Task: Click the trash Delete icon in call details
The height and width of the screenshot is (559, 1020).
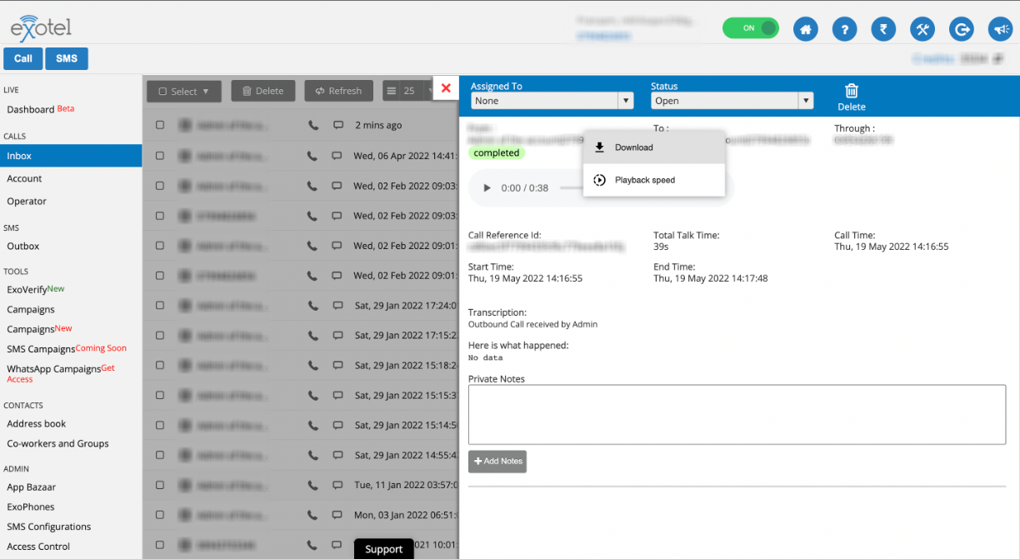Action: [852, 97]
